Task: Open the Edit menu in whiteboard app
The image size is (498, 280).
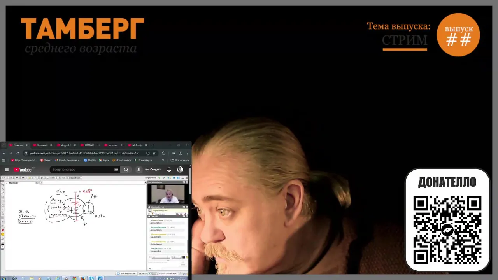Action: point(11,178)
